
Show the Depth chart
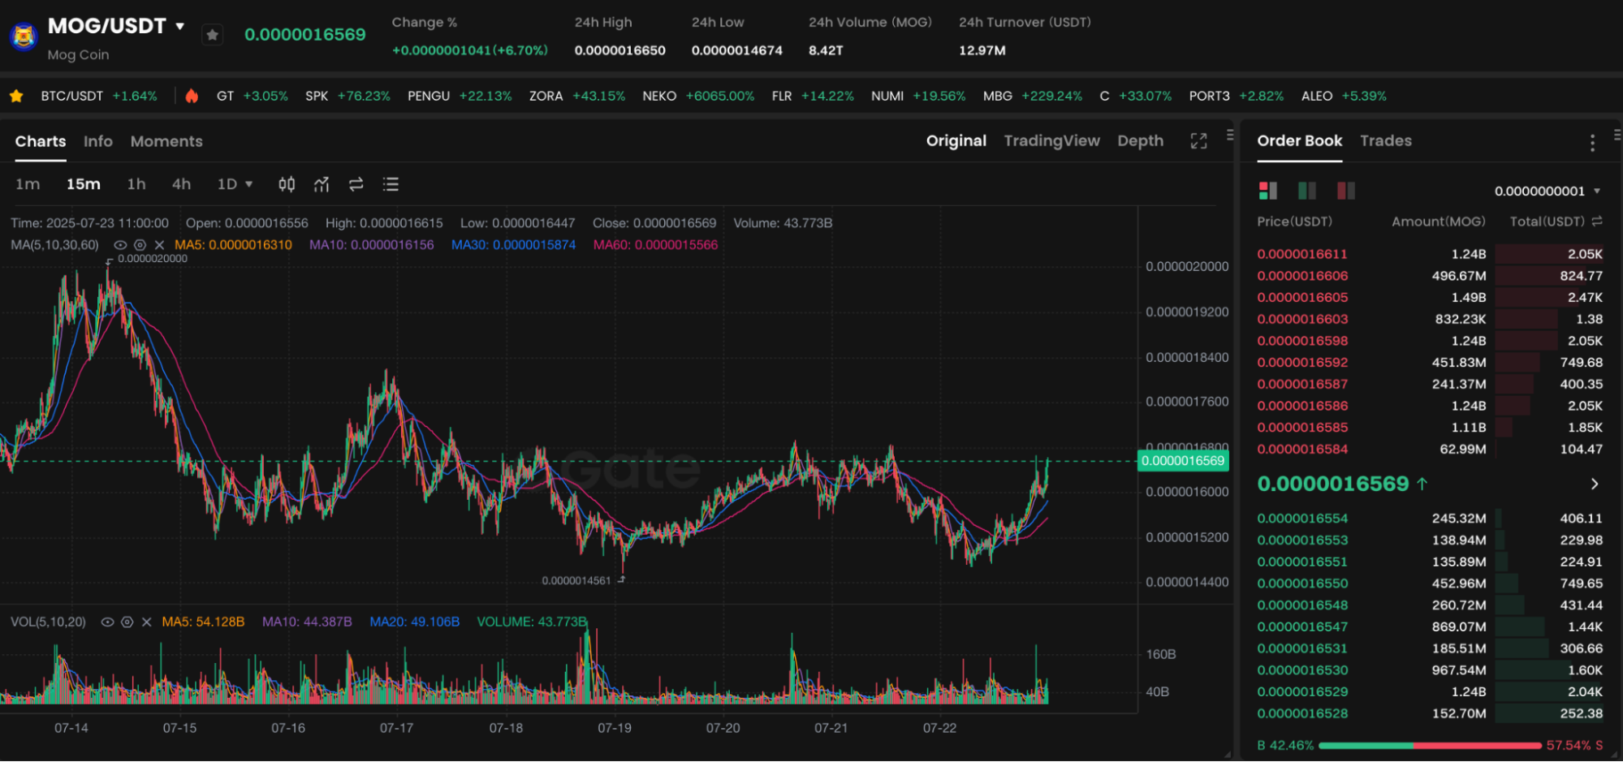(x=1140, y=140)
